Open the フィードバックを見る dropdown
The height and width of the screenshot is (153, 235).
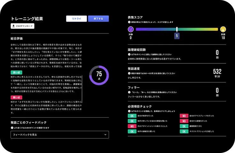60,135
